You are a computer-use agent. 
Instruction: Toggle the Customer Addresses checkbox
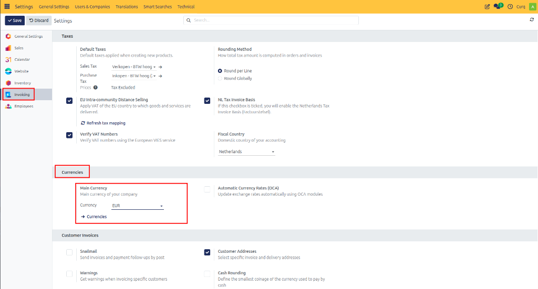(x=207, y=252)
